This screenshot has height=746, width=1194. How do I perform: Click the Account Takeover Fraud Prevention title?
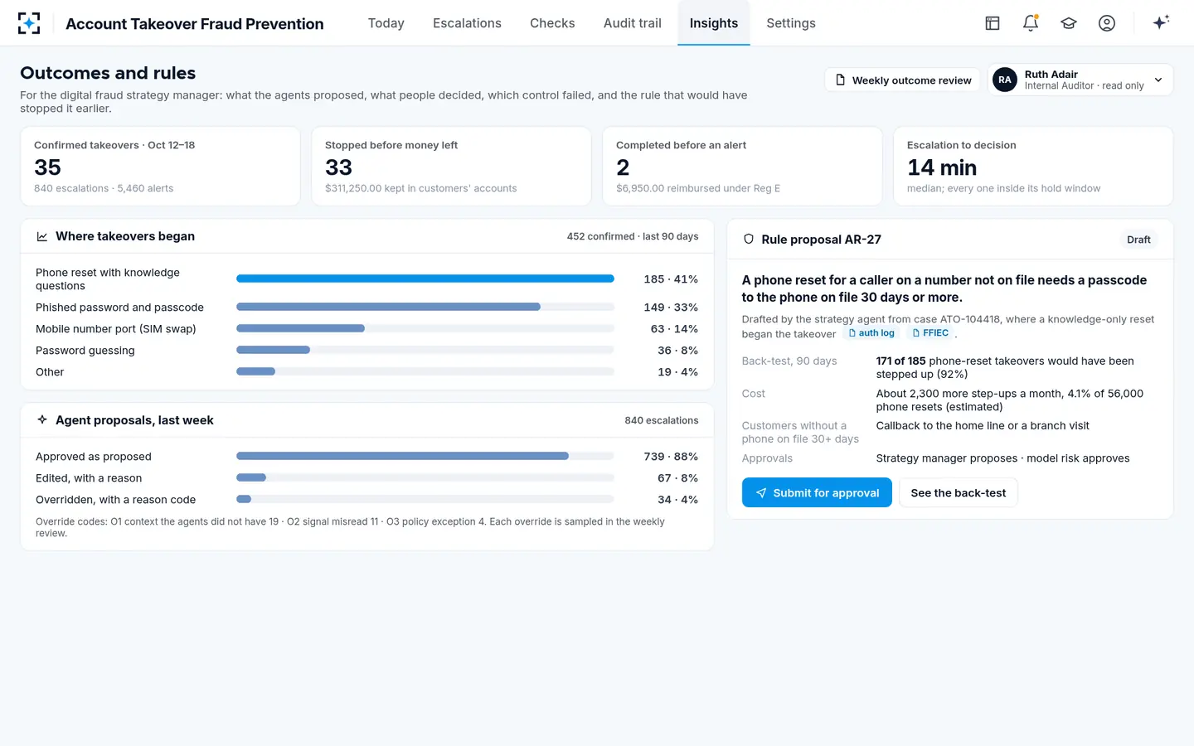pos(195,24)
